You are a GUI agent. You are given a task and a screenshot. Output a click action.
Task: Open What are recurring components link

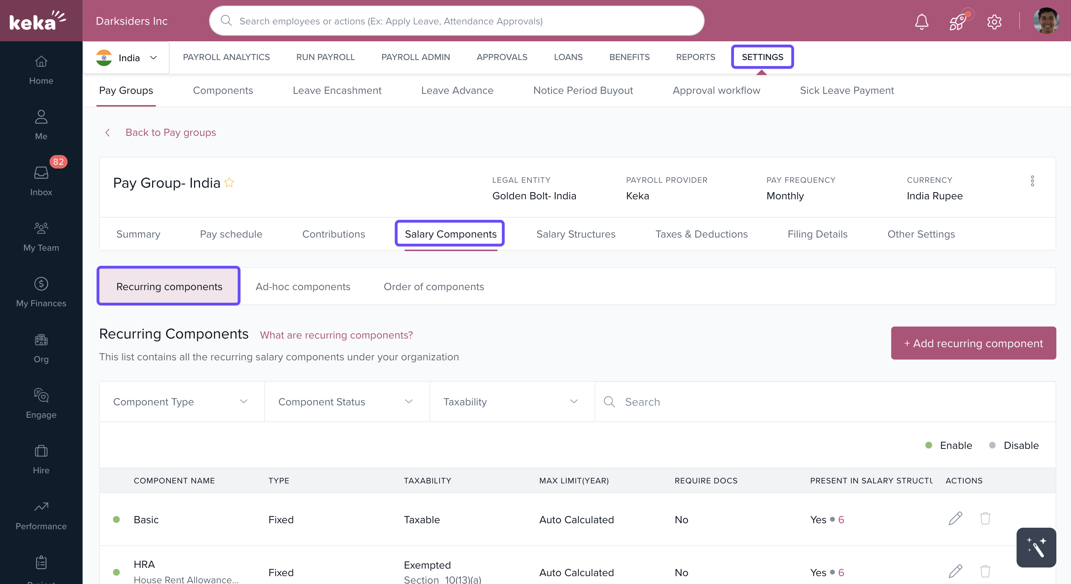coord(336,335)
